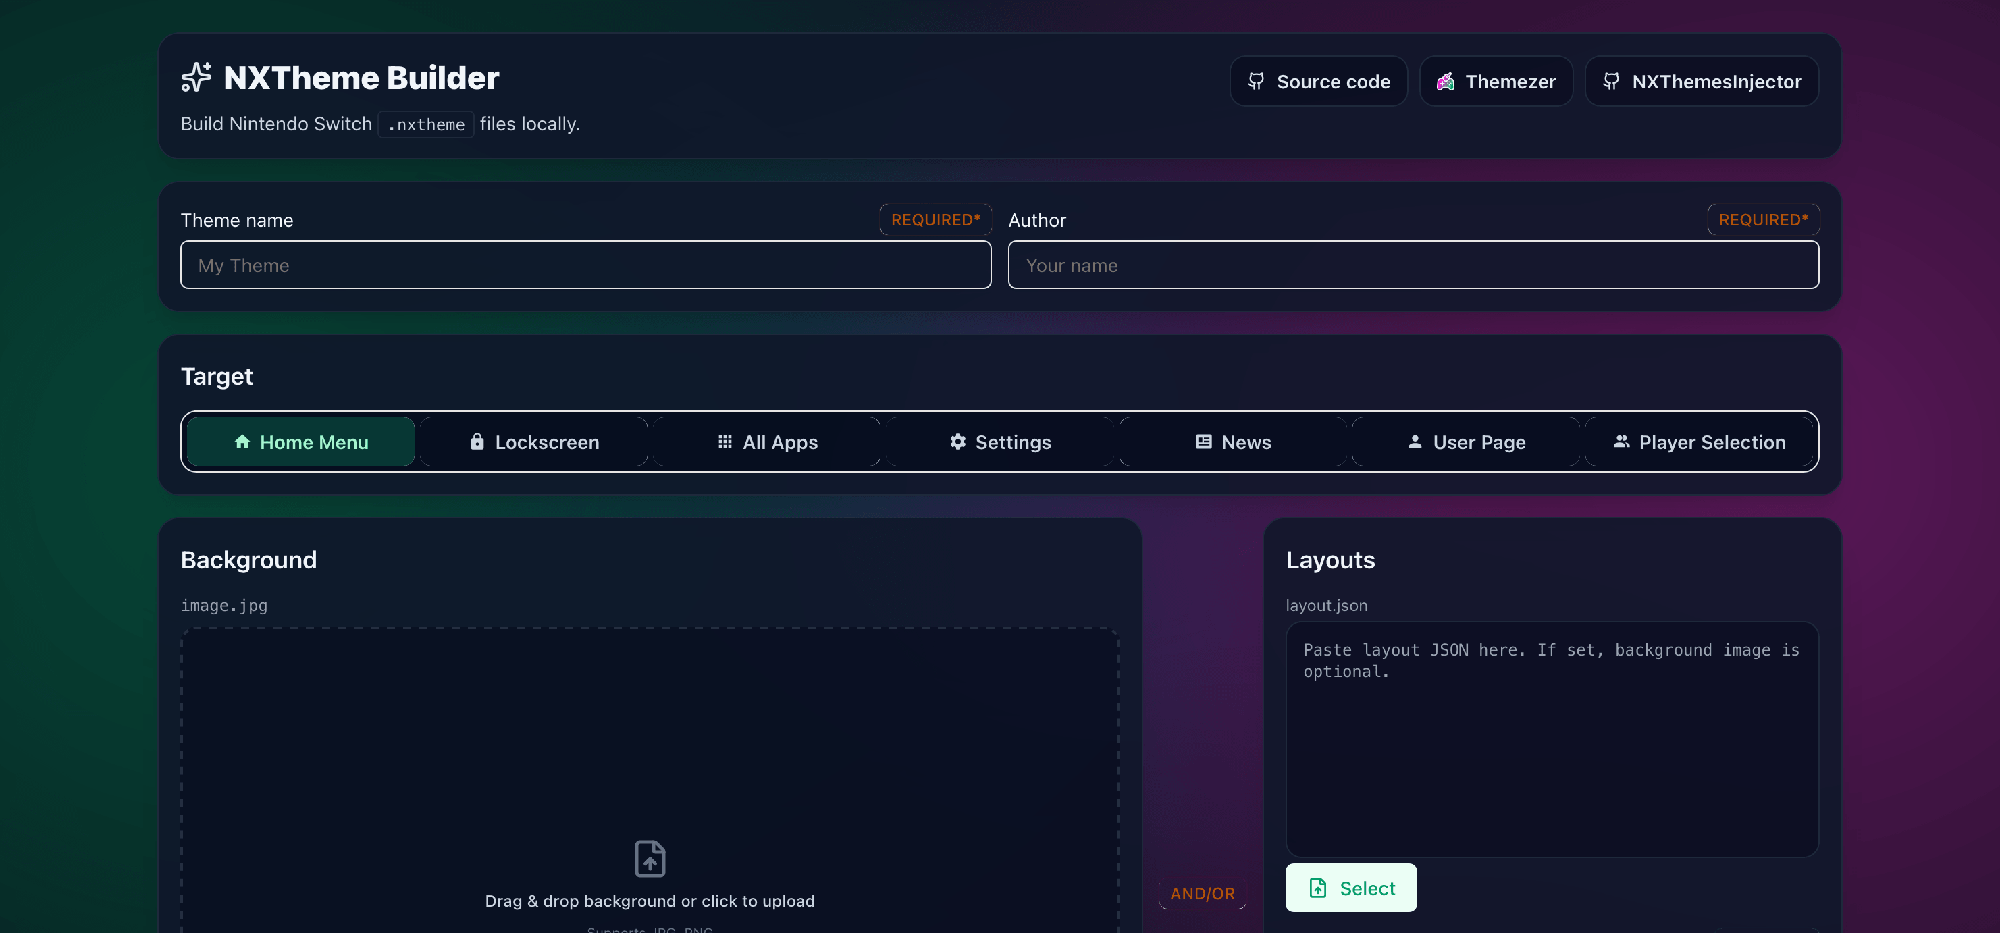The image size is (2000, 933).
Task: Focus the Author name input field
Action: point(1413,265)
